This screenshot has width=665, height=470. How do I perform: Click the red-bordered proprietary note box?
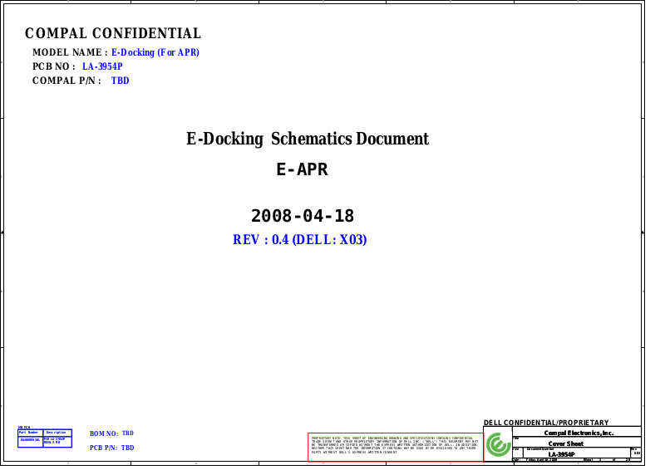[x=396, y=447]
